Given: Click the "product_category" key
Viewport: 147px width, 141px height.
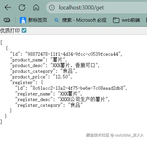Looking at the screenshot, I should pos(33,71).
